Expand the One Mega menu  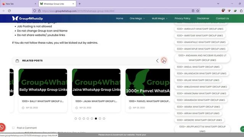pyautogui.click(x=137, y=19)
